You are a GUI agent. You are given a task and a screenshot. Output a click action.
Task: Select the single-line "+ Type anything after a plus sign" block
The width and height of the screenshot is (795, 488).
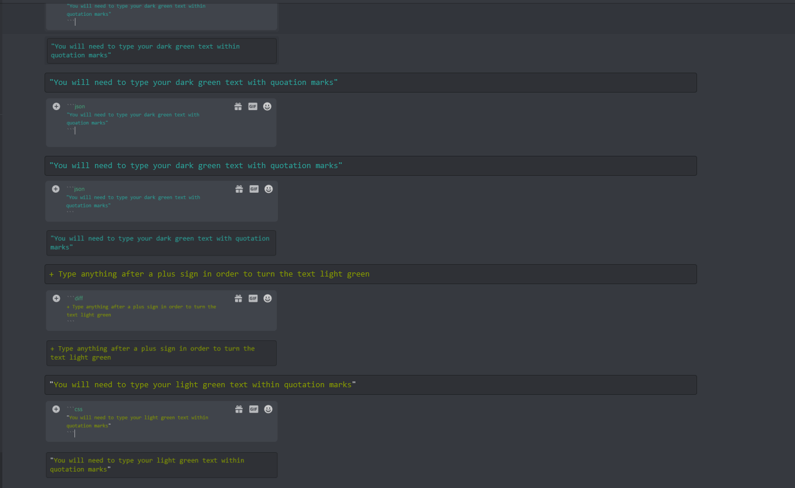click(x=371, y=274)
